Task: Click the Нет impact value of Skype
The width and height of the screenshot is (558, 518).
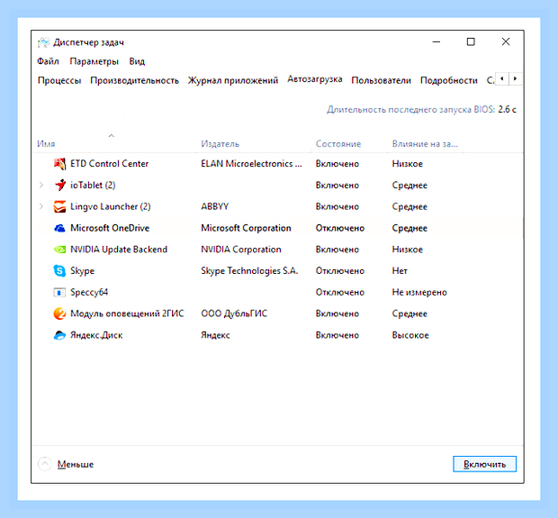Action: click(x=400, y=271)
